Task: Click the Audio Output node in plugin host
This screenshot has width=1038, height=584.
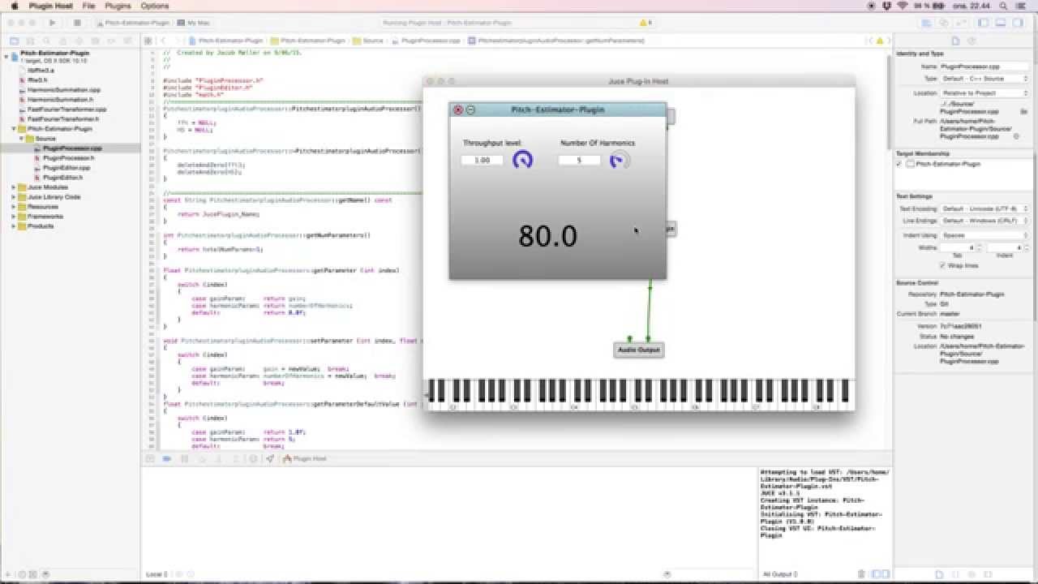Action: pos(639,350)
